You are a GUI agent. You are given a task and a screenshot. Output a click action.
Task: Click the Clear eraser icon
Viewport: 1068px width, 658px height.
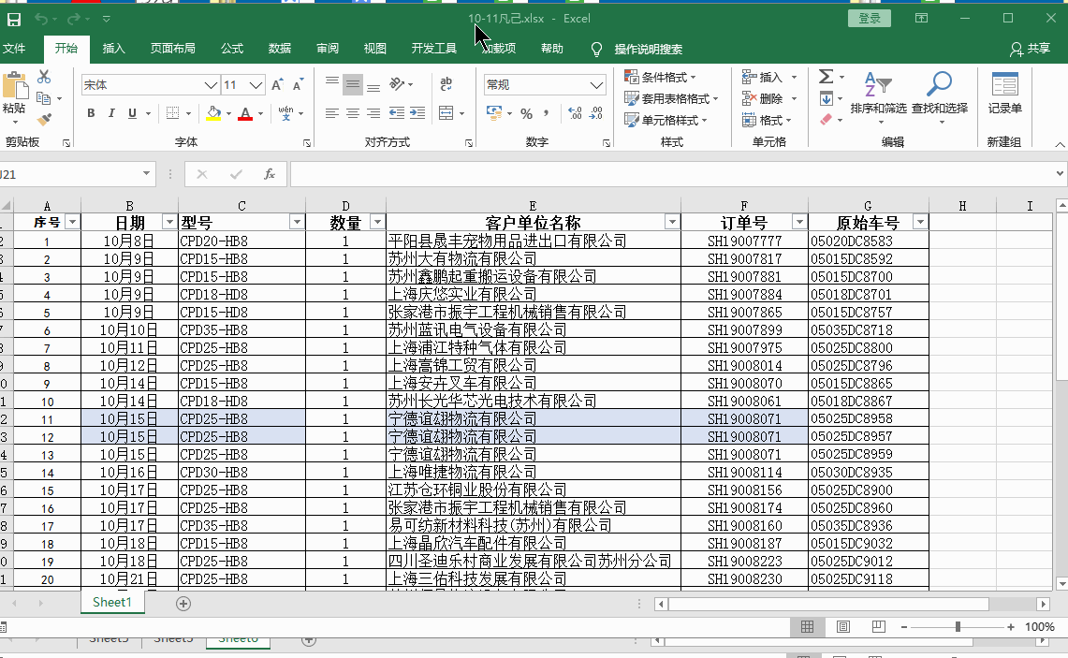[x=827, y=120]
